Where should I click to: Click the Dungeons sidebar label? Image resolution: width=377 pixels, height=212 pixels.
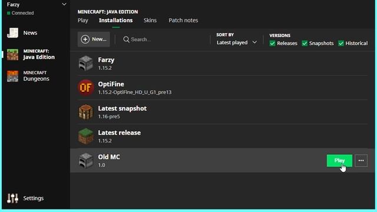37,79
